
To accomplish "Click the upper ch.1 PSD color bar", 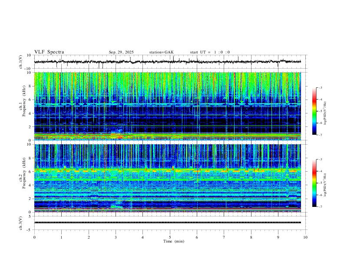I will pos(314,111).
